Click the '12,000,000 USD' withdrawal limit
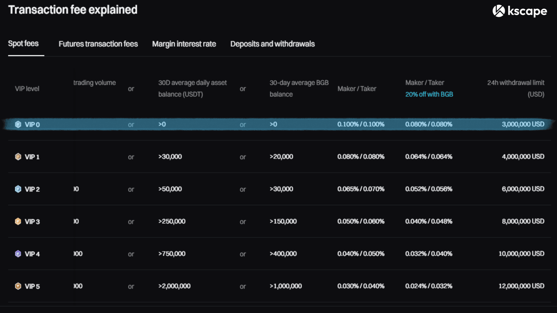 point(521,286)
